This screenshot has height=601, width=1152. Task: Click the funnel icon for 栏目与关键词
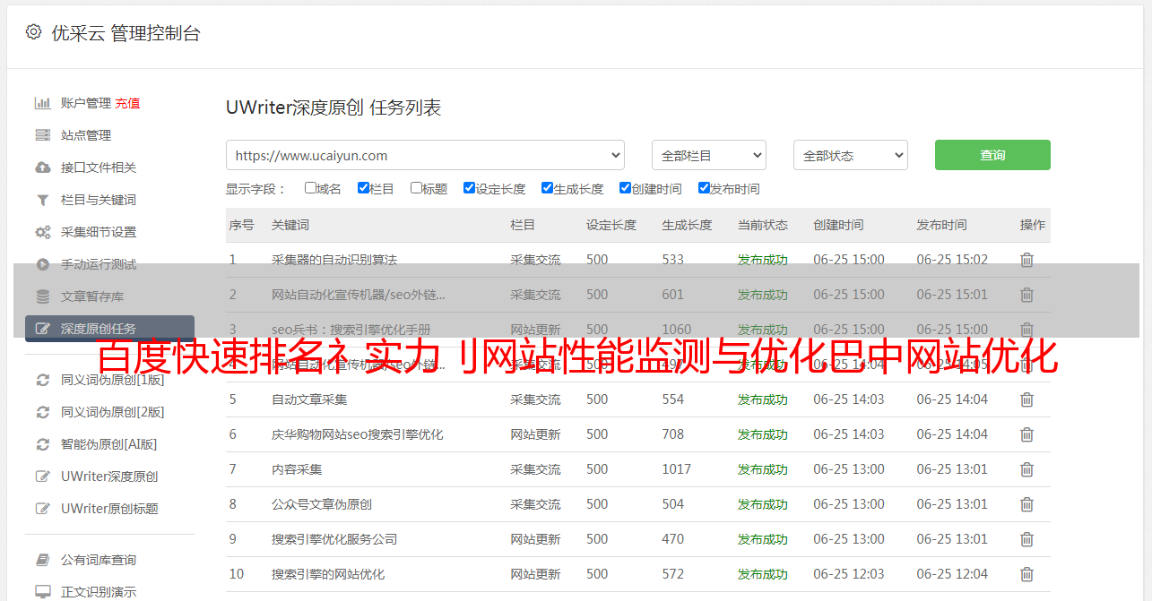(x=42, y=200)
